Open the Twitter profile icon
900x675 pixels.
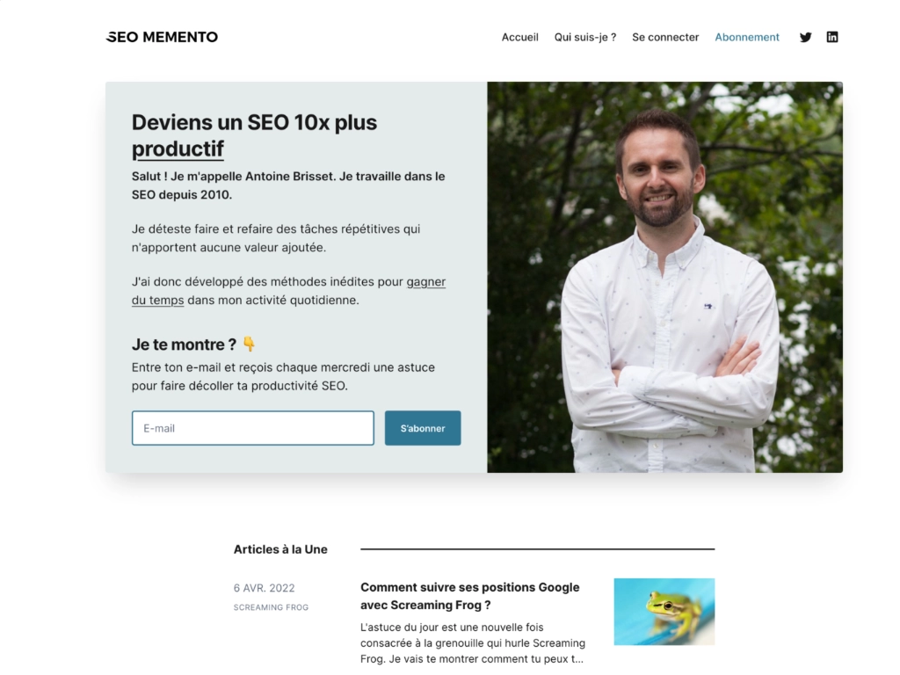coord(805,37)
